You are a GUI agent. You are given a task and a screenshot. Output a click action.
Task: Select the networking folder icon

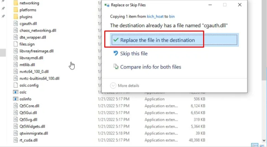pos(16,3)
